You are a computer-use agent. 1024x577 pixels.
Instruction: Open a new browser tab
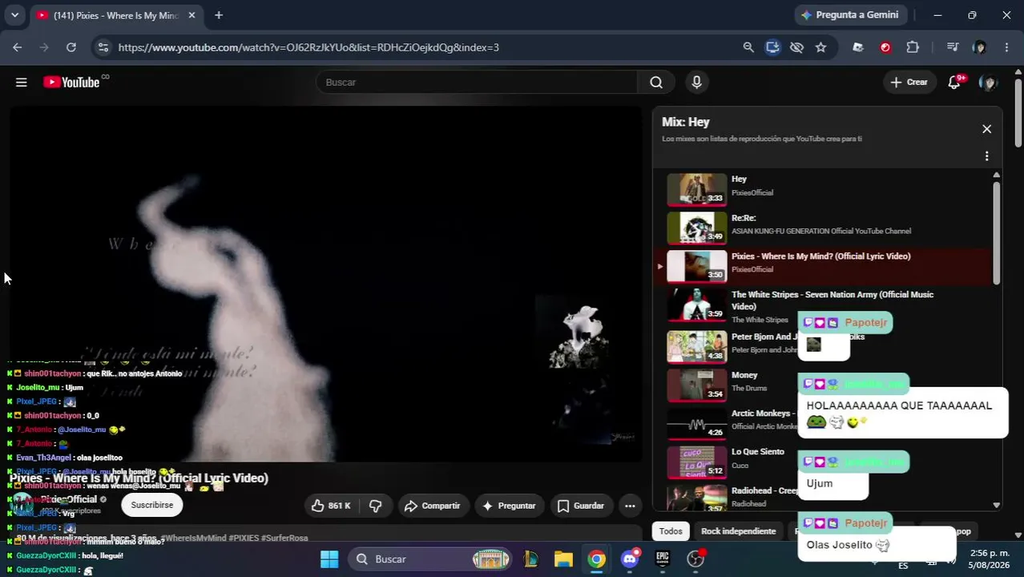[219, 15]
